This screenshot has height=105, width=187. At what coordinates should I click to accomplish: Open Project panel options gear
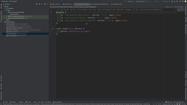45,4
